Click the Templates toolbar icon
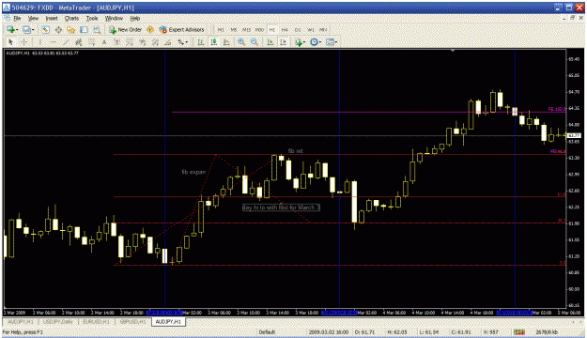This screenshot has width=587, height=338. click(x=330, y=42)
